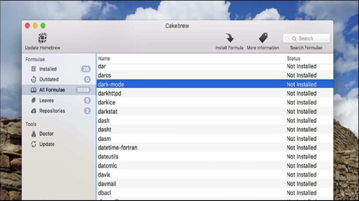The image size is (359, 201).
Task: Click the Installed count badge 26
Action: pos(86,69)
